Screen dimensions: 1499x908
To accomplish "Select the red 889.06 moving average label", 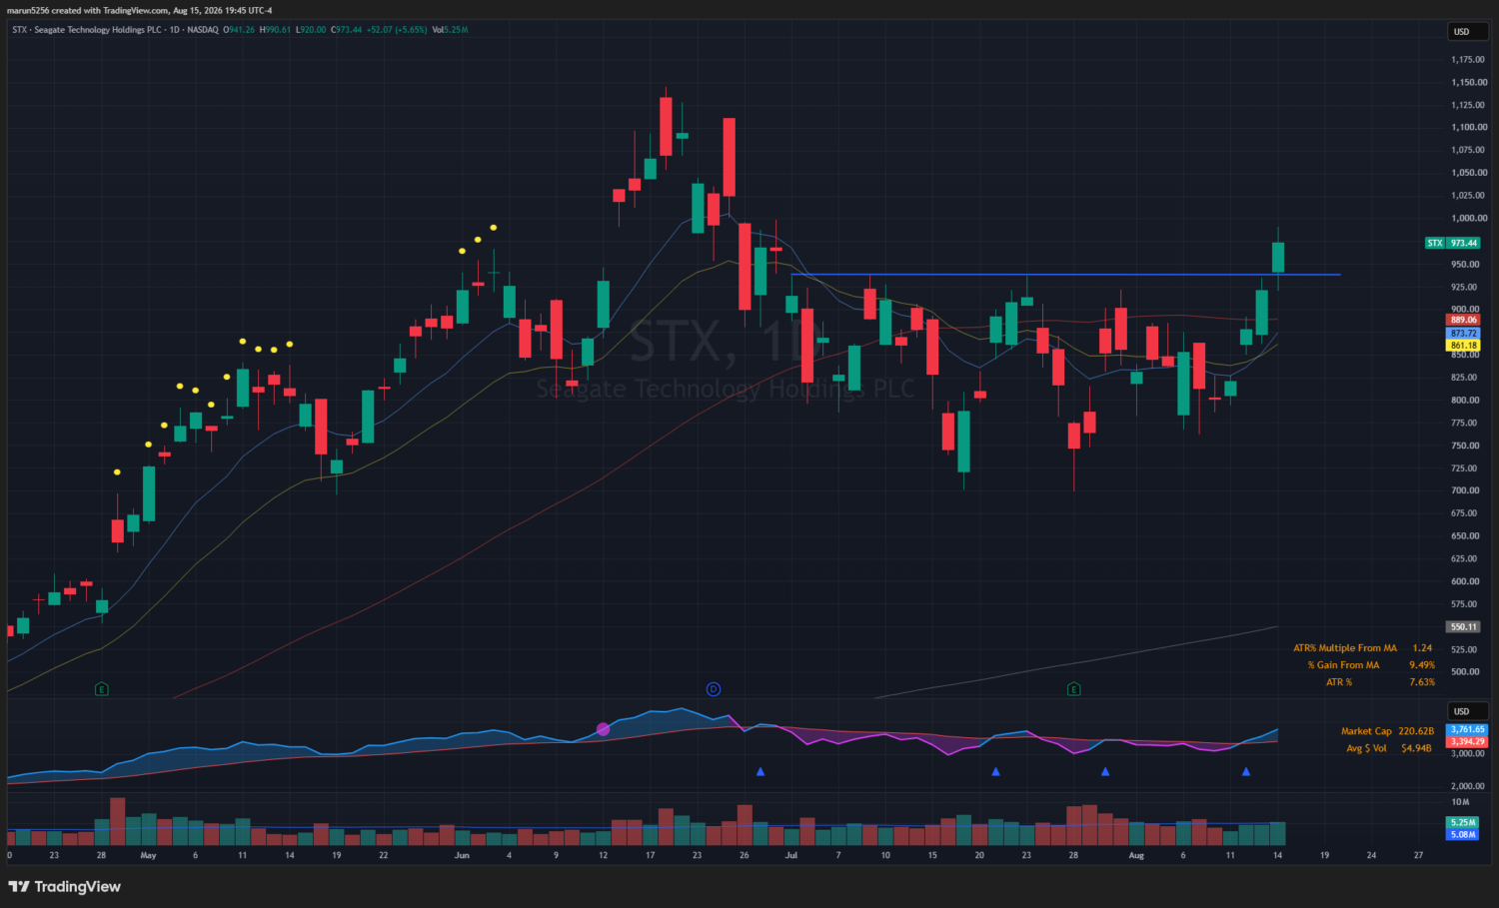I will coord(1463,321).
